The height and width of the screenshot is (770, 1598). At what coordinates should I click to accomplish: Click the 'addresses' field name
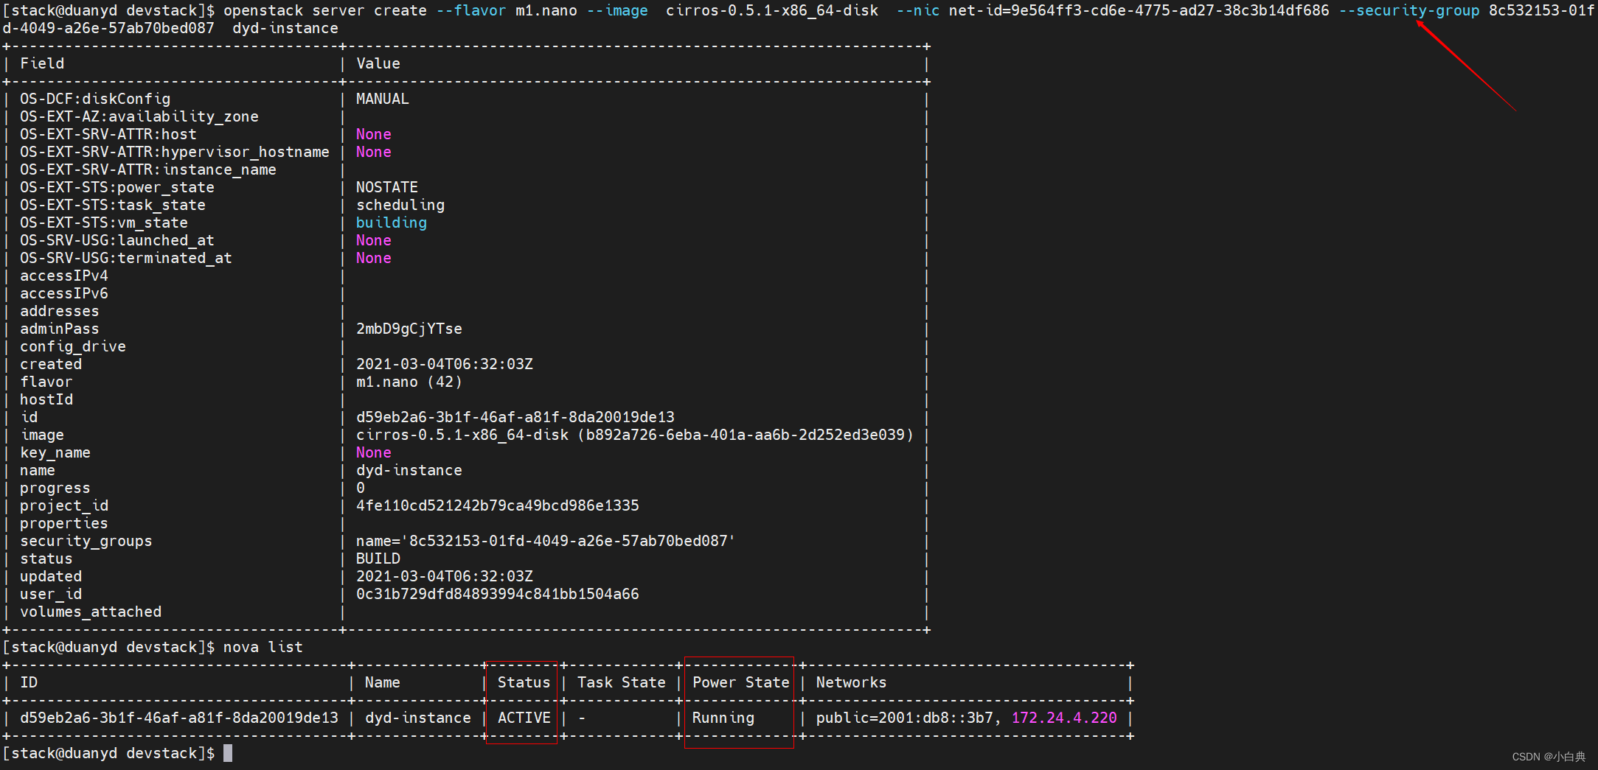[60, 311]
